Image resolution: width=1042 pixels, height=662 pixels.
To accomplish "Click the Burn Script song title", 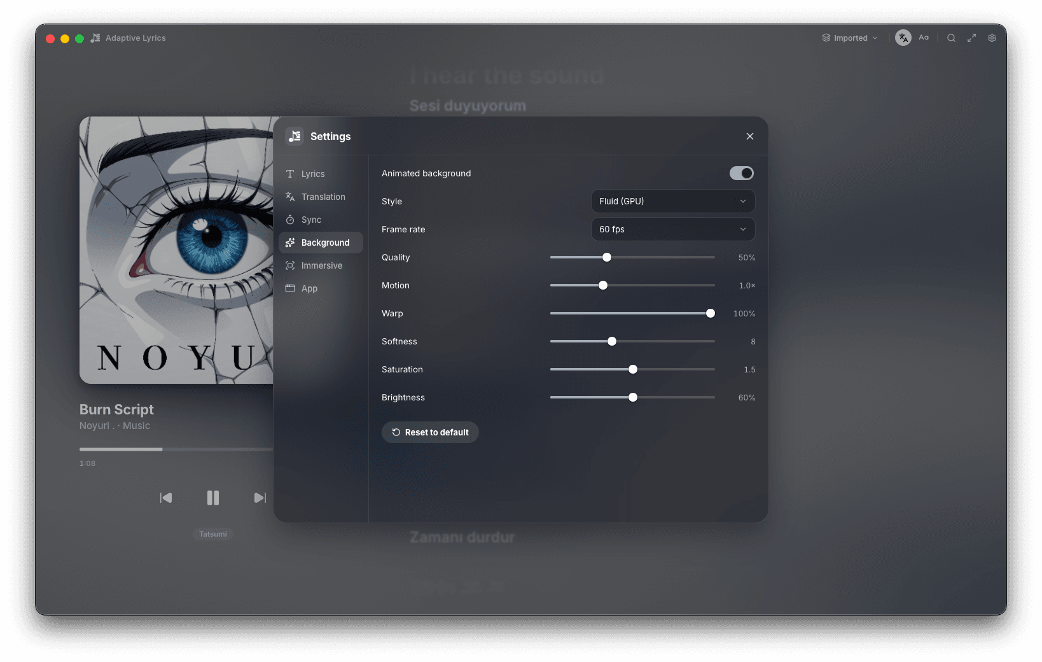I will coord(116,409).
